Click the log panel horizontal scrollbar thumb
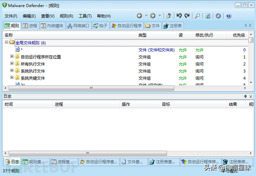The height and width of the screenshot is (176, 256). point(88,154)
